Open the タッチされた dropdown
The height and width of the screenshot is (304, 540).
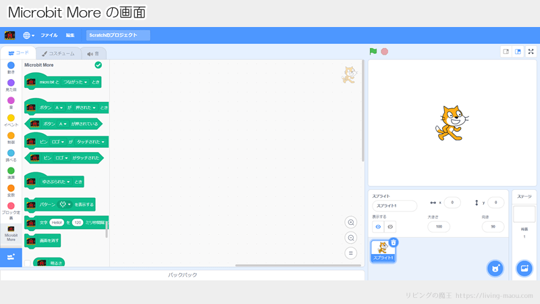pyautogui.click(x=90, y=142)
